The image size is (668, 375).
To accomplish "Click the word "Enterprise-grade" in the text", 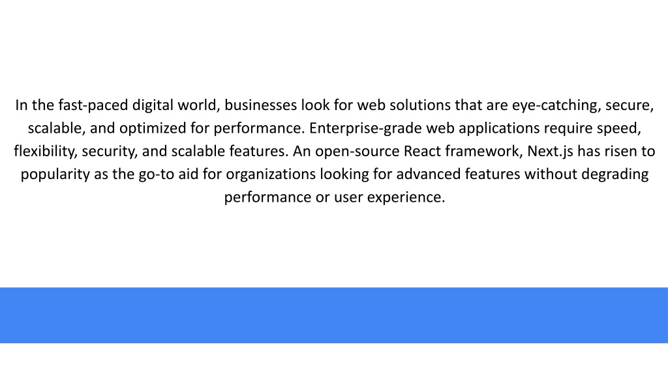I will pyautogui.click(x=365, y=128).
